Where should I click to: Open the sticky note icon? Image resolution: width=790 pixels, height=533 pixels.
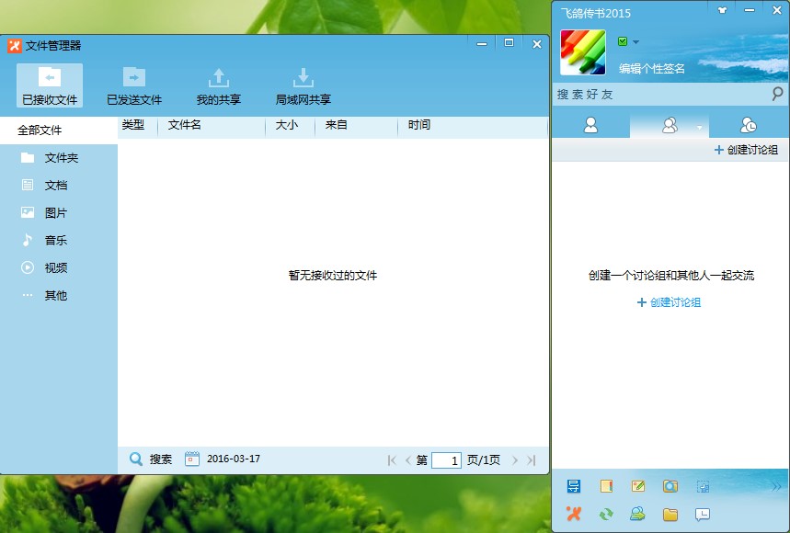(608, 485)
